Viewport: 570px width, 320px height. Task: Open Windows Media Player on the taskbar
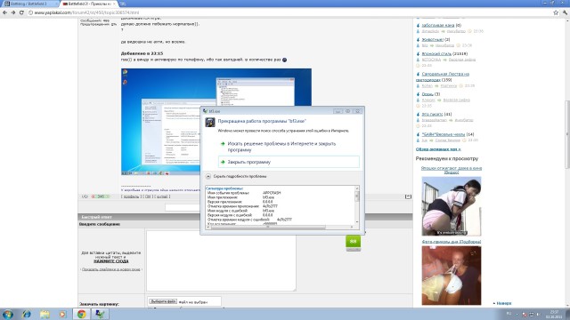(x=63, y=314)
